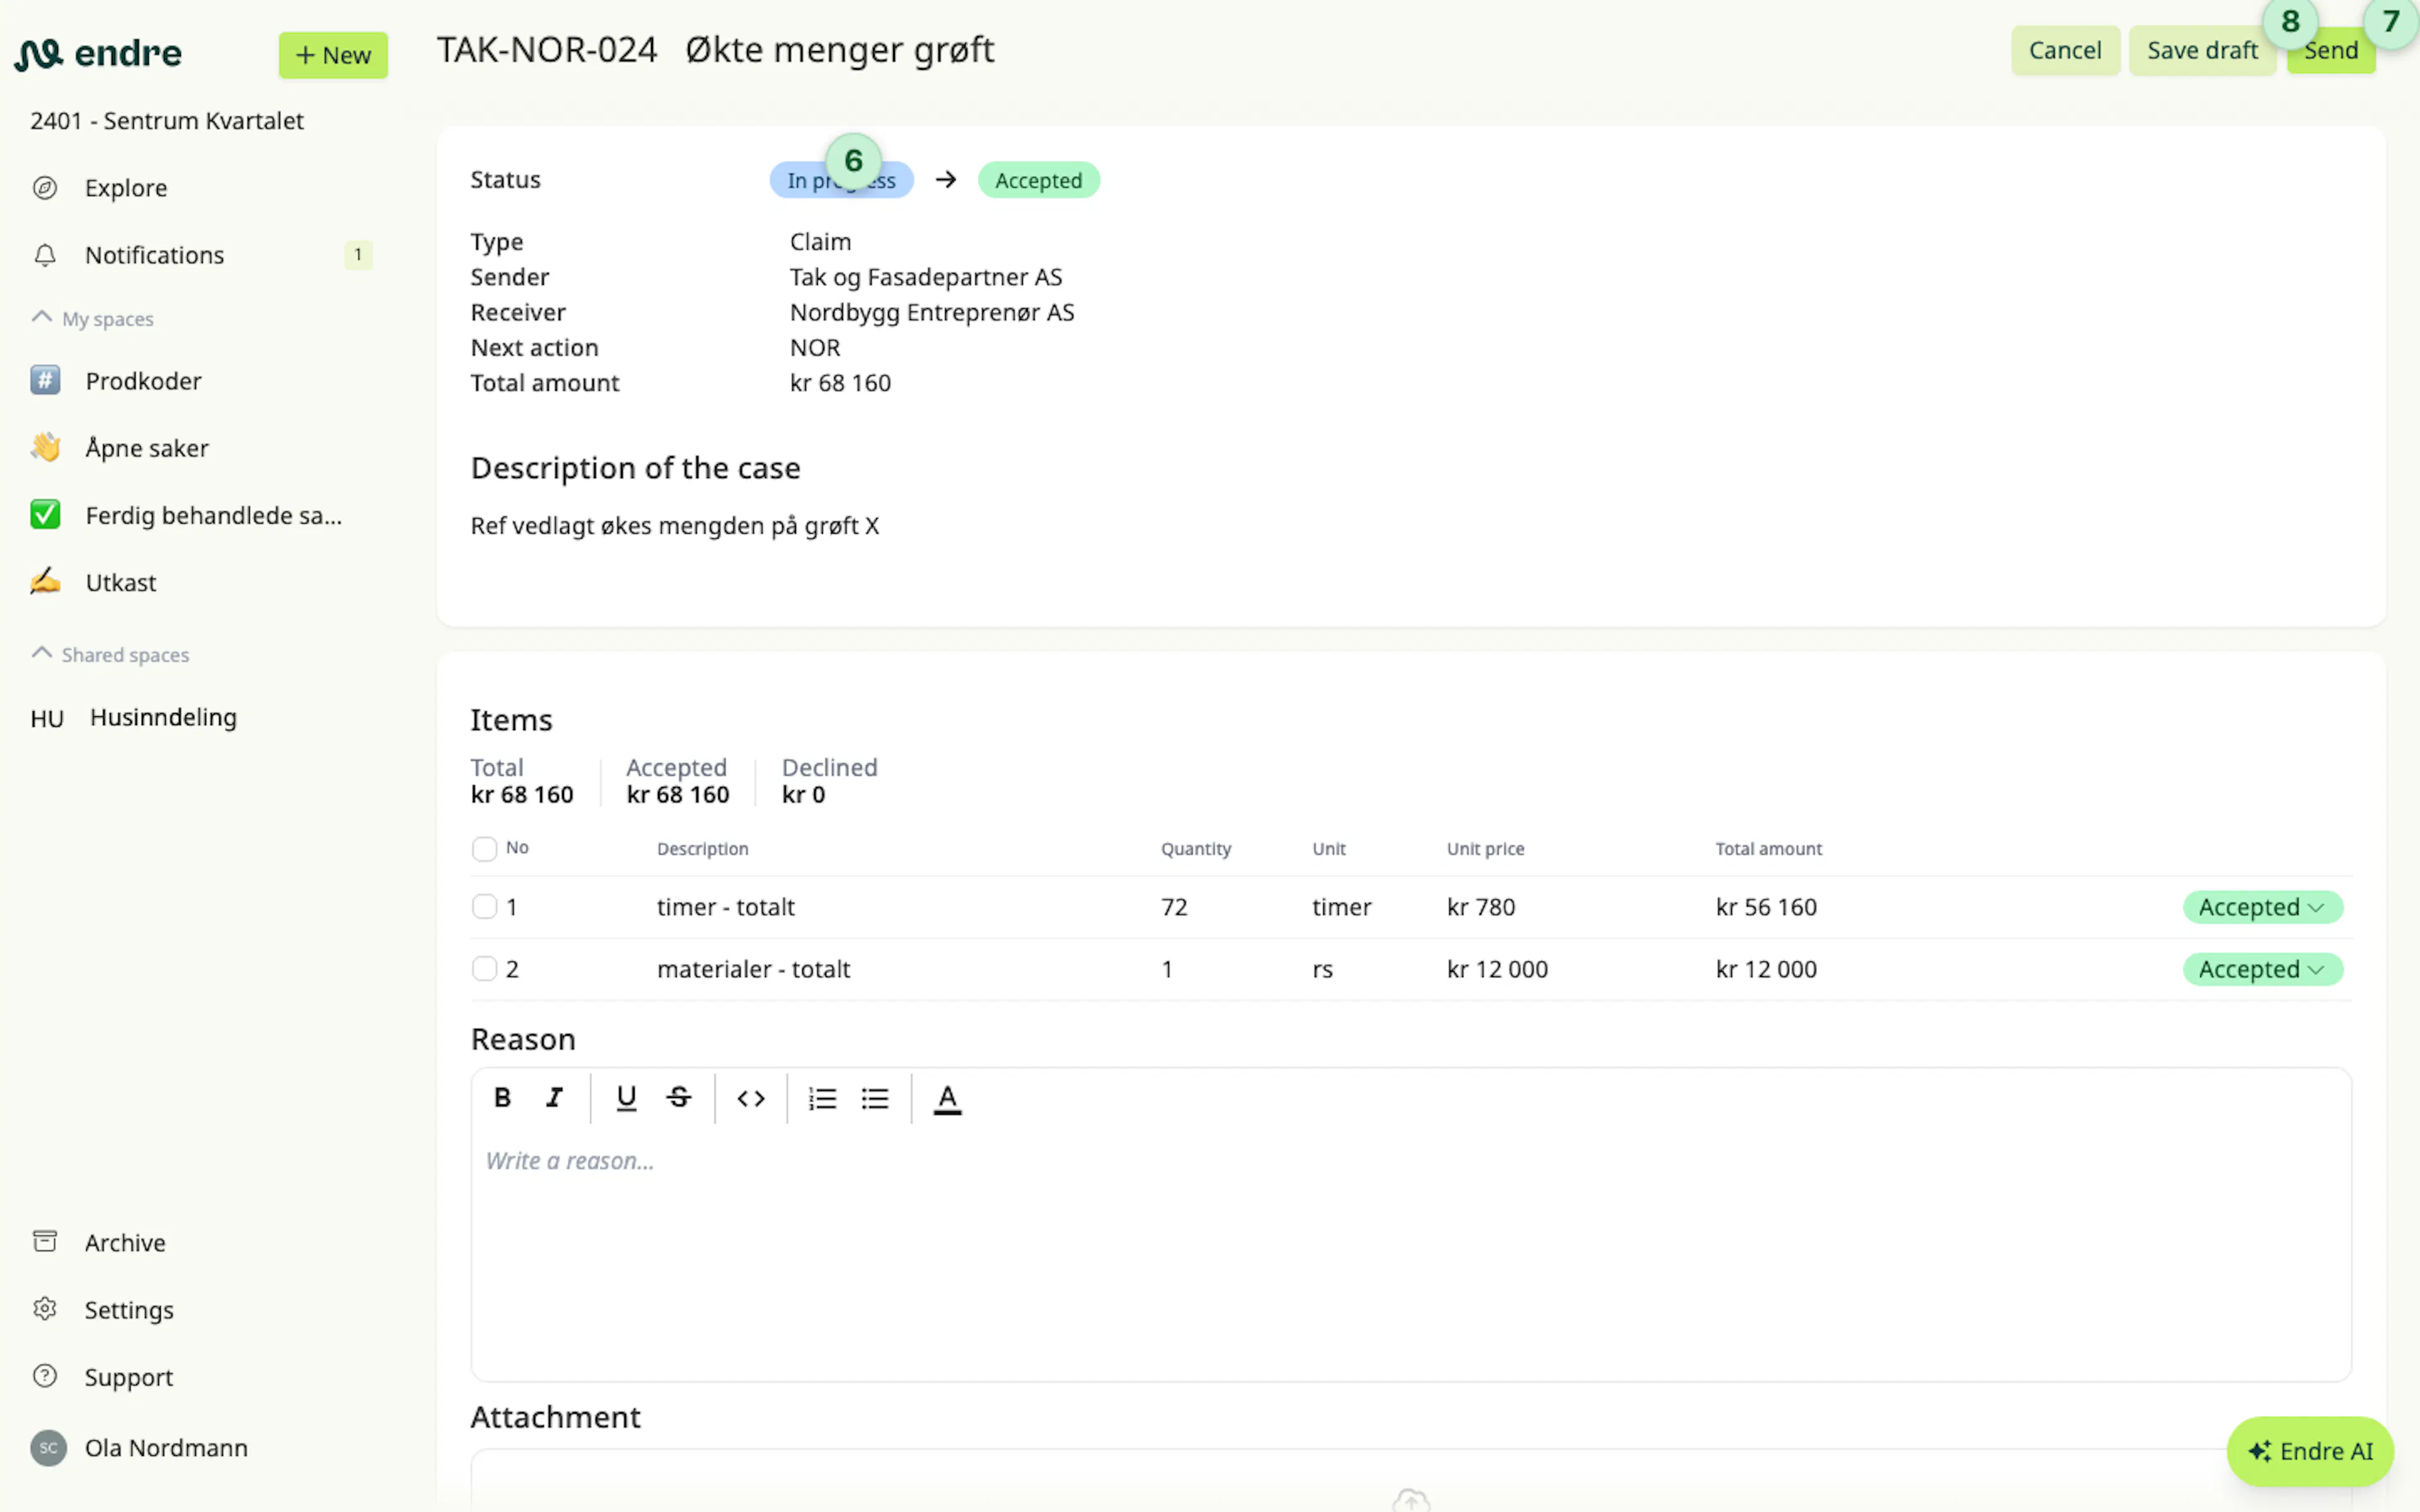Click the Total amount column header

[x=1768, y=849]
